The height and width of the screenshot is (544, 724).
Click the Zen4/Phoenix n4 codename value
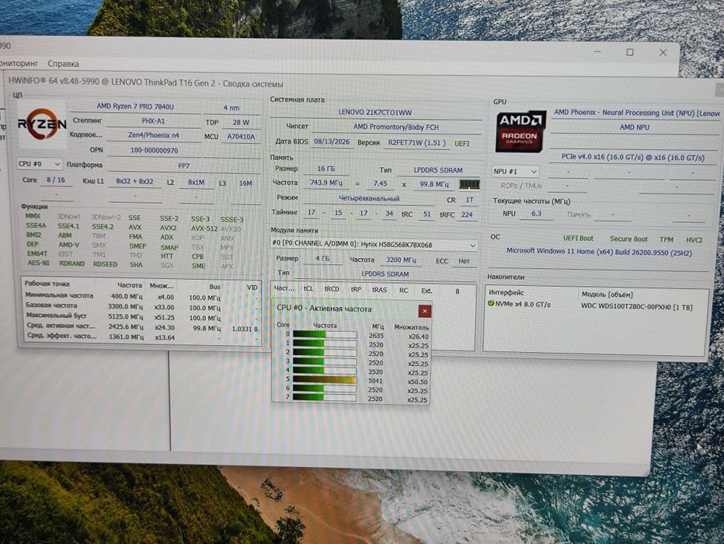point(153,135)
